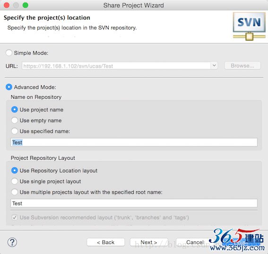The width and height of the screenshot is (268, 254).
Task: Click the help question mark icon
Action: click(12, 242)
